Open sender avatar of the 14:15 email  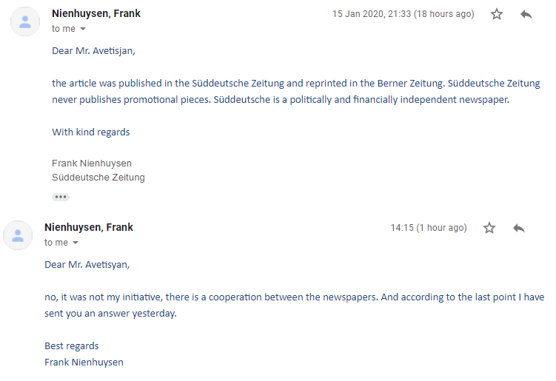[18, 235]
